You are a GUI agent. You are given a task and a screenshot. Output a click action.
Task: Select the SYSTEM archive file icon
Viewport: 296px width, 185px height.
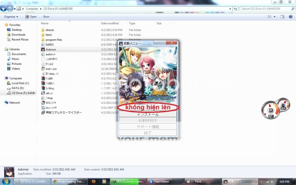(x=43, y=103)
